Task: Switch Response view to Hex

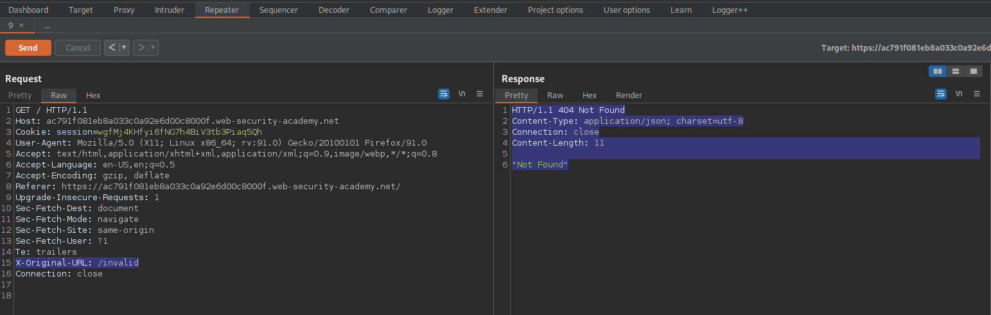Action: pyautogui.click(x=590, y=95)
